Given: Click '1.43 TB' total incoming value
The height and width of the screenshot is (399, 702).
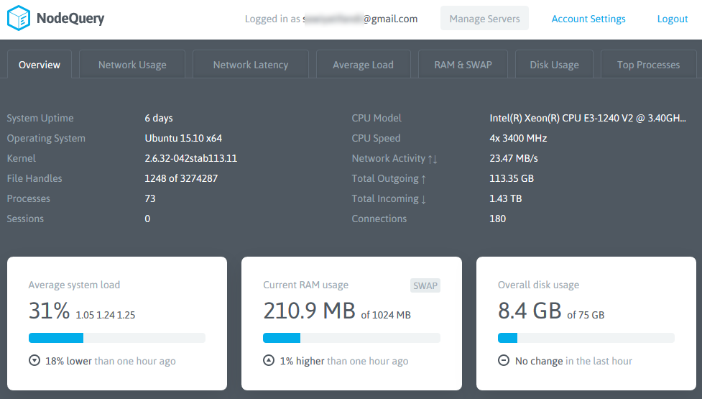Looking at the screenshot, I should [505, 198].
